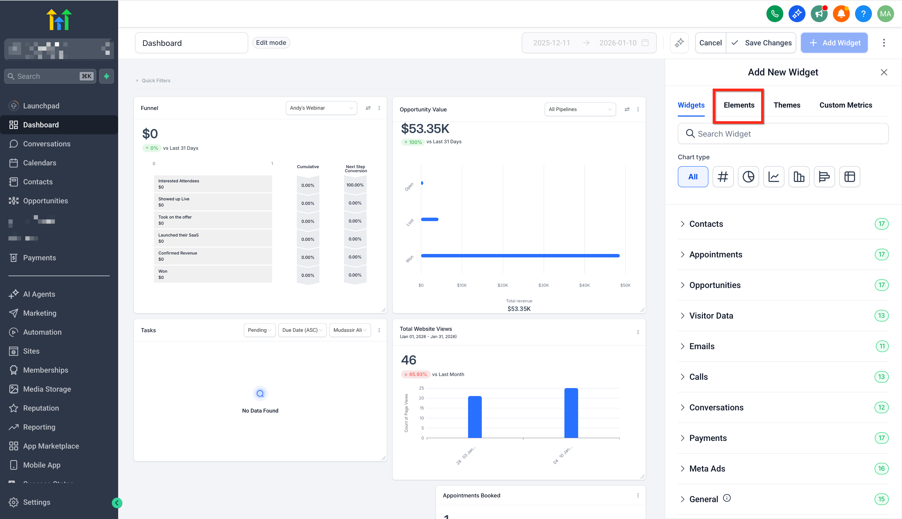Viewport: 902px width, 519px height.
Task: Open Andy's Webinar pipeline dropdown
Action: [x=321, y=108]
